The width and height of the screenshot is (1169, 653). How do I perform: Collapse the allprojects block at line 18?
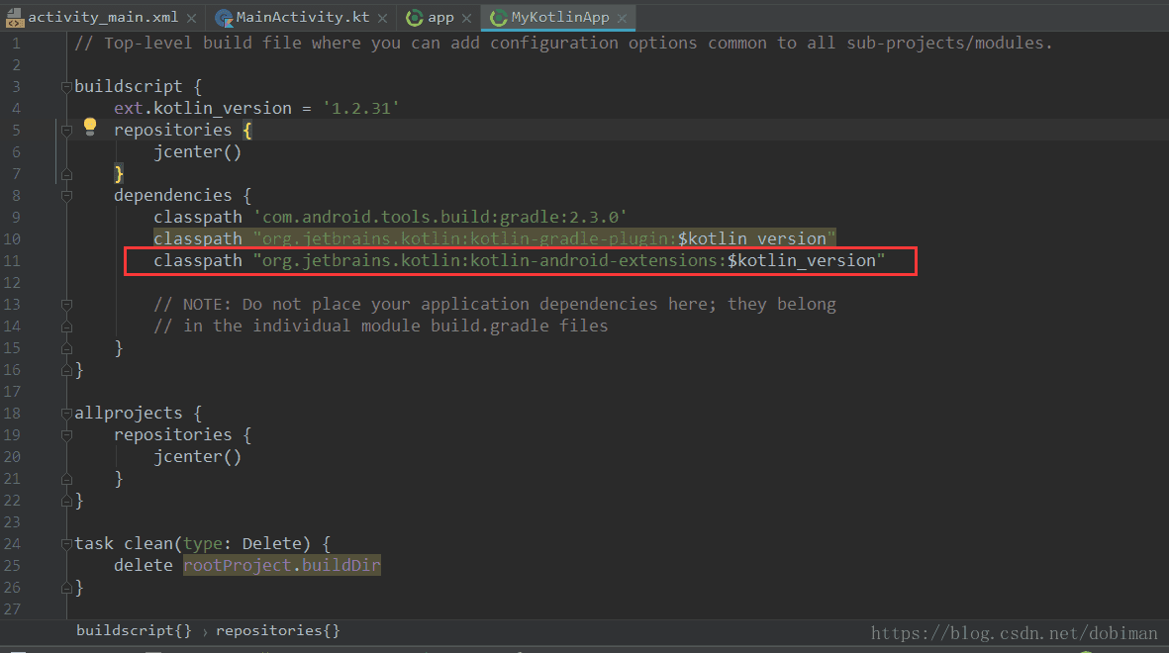66,414
